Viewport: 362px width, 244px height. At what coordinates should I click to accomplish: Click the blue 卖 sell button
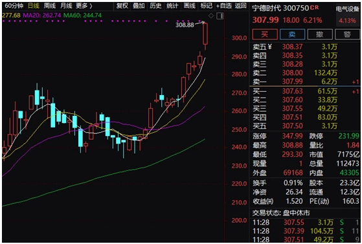coord(292,34)
